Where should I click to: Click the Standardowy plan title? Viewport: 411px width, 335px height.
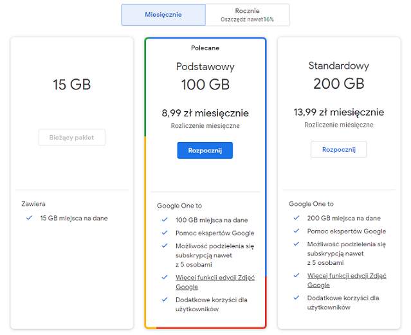pyautogui.click(x=338, y=66)
